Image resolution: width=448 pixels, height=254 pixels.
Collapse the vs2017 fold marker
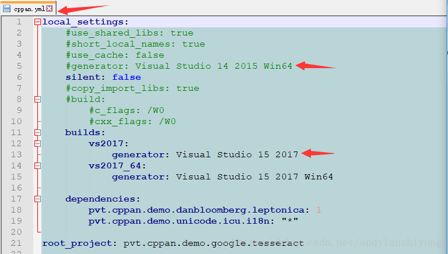pos(37,143)
